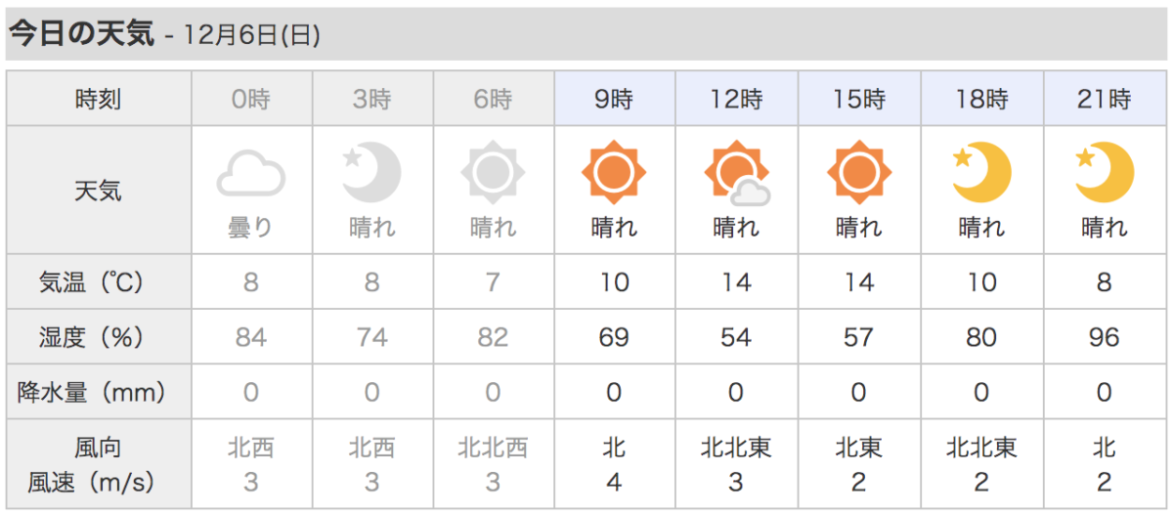Image resolution: width=1173 pixels, height=515 pixels.
Task: Click the cloudy icon at 0時
Action: [x=251, y=174]
